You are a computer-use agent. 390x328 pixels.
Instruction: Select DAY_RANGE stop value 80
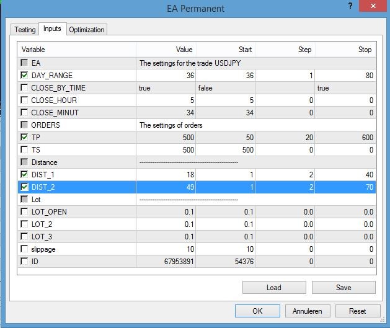pyautogui.click(x=345, y=76)
